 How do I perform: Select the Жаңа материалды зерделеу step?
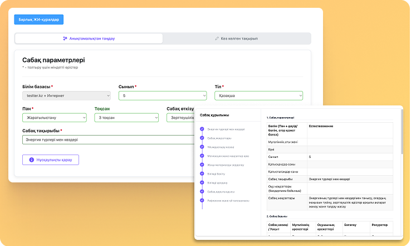(x=226, y=165)
